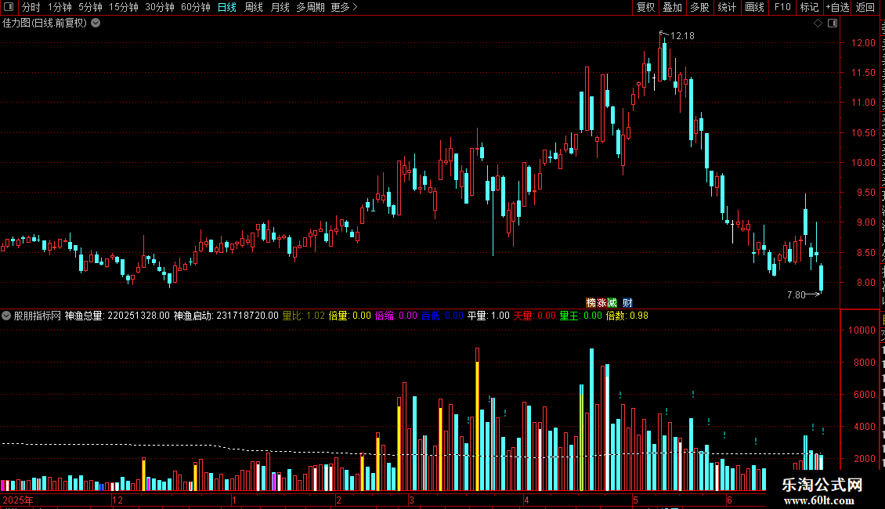885x509 pixels.
Task: Switch to the 月线 monthly tab
Action: point(280,7)
